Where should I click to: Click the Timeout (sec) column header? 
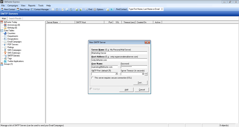click(129, 22)
